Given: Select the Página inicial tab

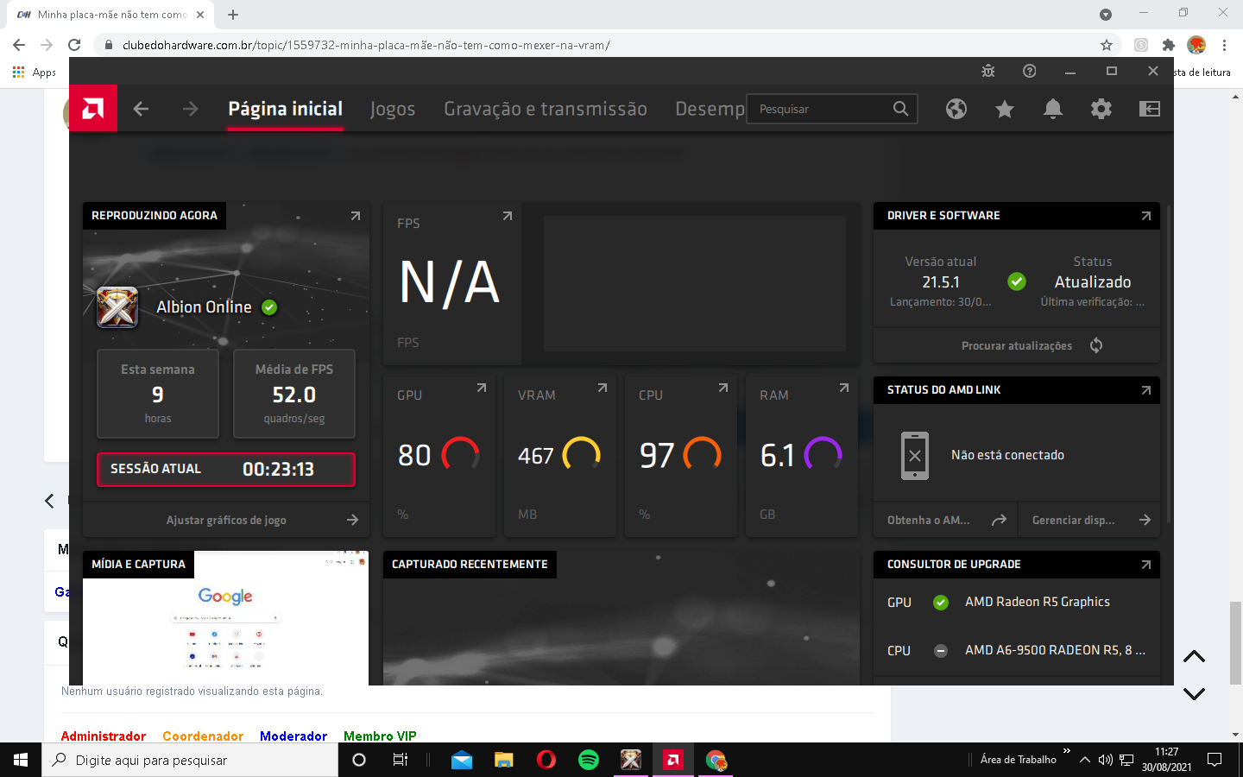Looking at the screenshot, I should coord(285,109).
